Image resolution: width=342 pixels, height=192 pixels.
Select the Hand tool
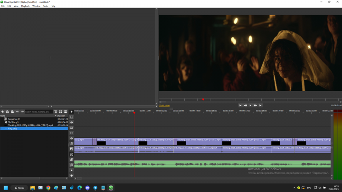pos(72,144)
